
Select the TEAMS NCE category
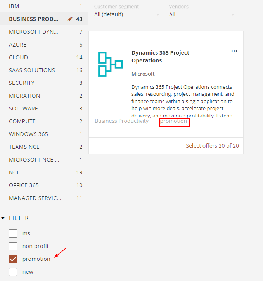(44, 147)
